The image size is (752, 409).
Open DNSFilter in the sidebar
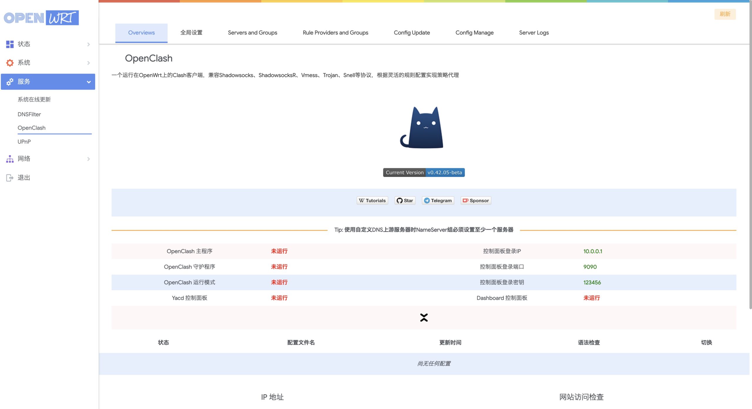click(x=29, y=114)
